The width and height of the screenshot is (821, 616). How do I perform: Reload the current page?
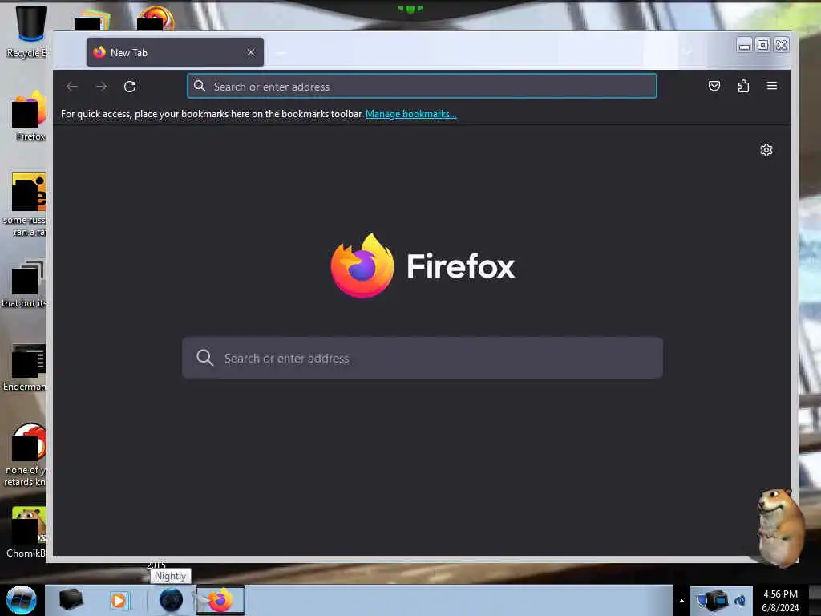point(130,87)
